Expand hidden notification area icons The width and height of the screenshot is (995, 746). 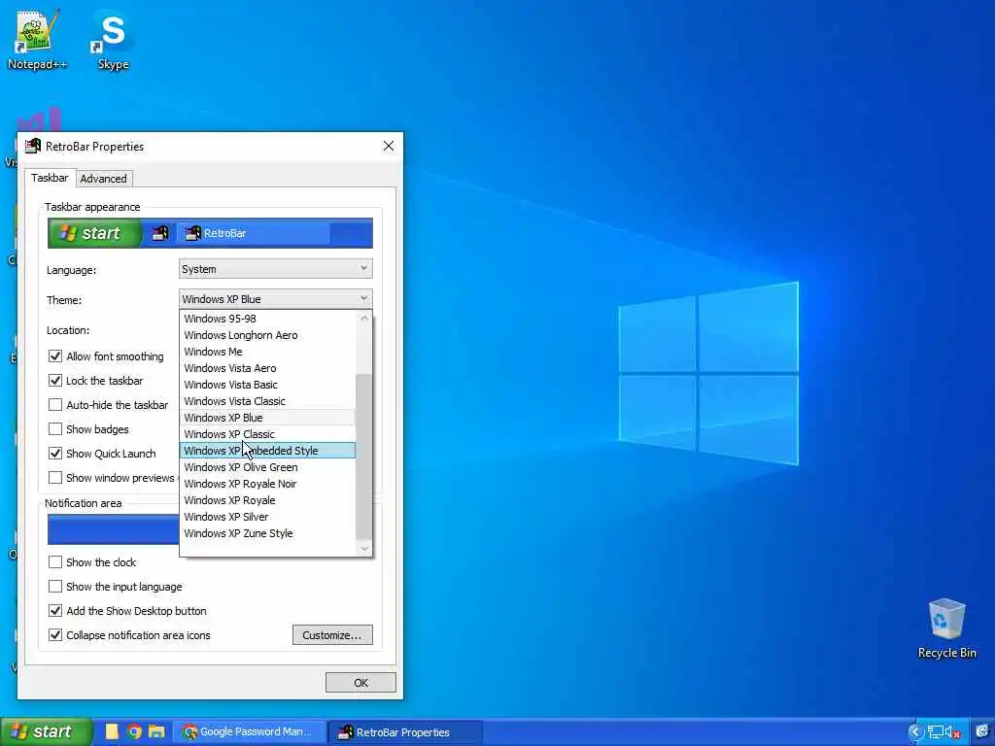tap(915, 732)
